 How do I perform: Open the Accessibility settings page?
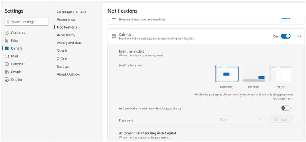pos(66,35)
